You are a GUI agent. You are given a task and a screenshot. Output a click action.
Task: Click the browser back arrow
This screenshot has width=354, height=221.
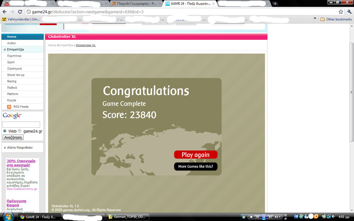4,11
